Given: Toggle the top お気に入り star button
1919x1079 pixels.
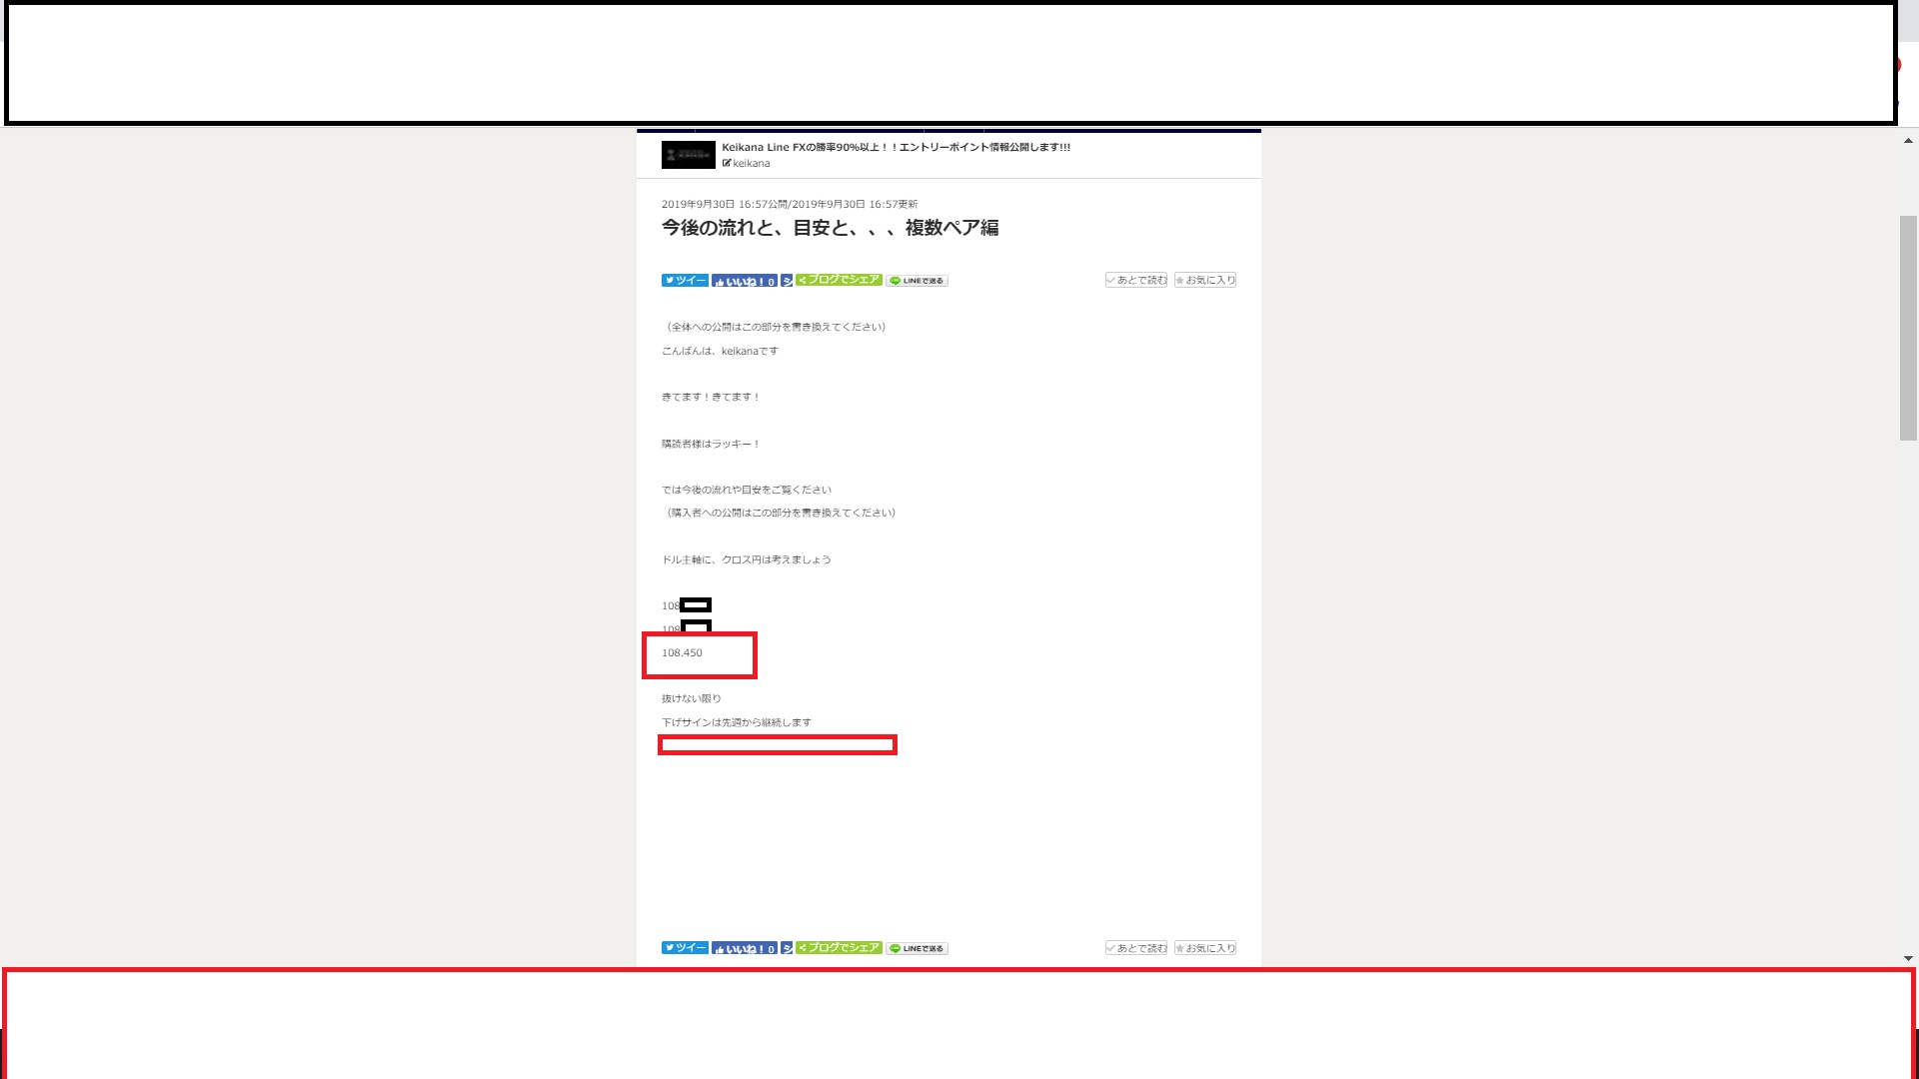Looking at the screenshot, I should point(1204,280).
